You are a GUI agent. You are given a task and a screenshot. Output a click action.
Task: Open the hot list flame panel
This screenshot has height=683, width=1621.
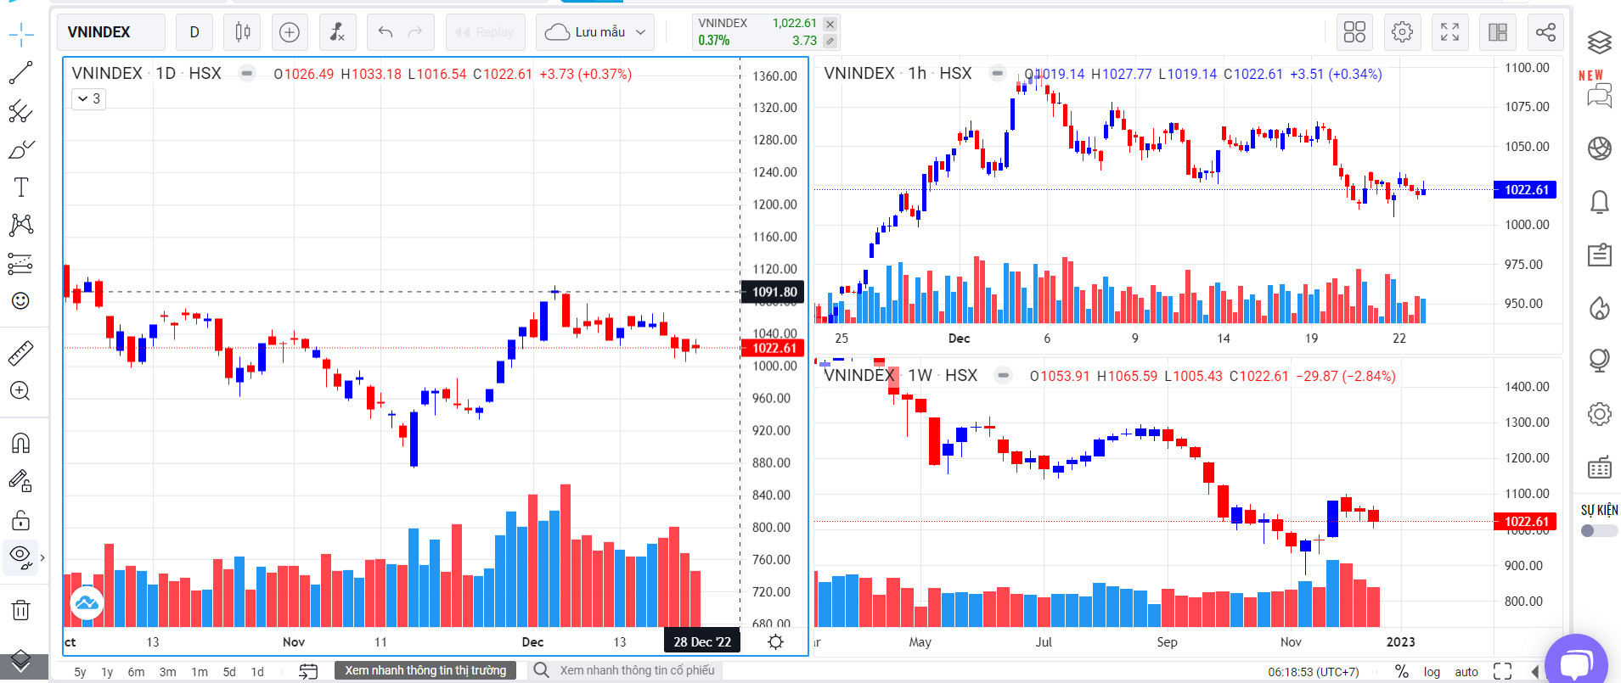tap(1600, 308)
